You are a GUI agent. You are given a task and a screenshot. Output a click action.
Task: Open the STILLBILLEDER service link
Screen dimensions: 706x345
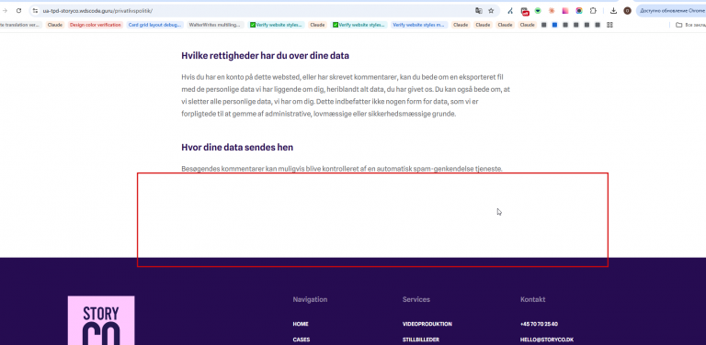[421, 339]
